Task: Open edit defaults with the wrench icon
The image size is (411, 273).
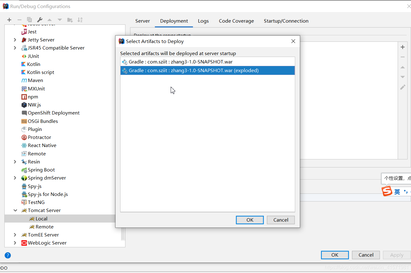Action: 40,20
